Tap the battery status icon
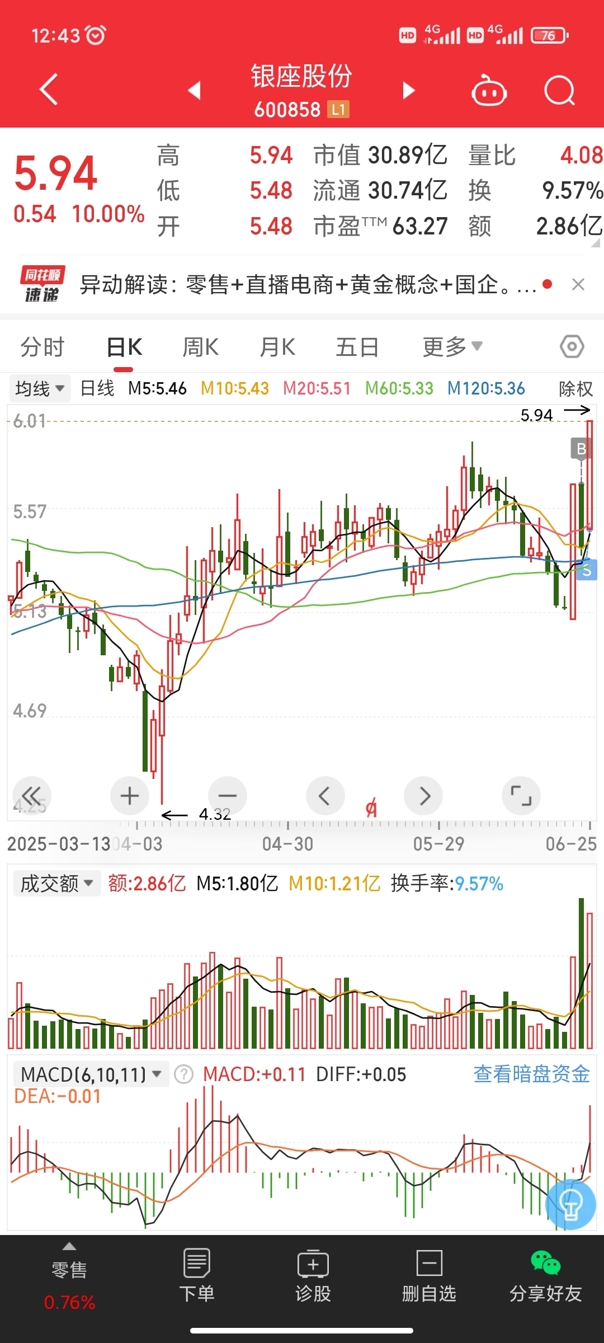Viewport: 604px width, 1343px height. [550, 36]
